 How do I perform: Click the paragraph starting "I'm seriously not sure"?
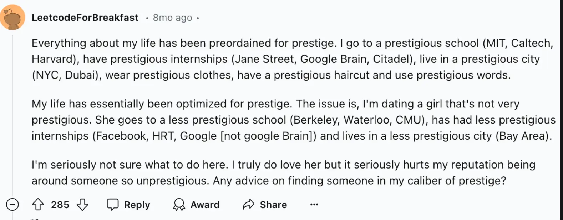tap(271, 172)
